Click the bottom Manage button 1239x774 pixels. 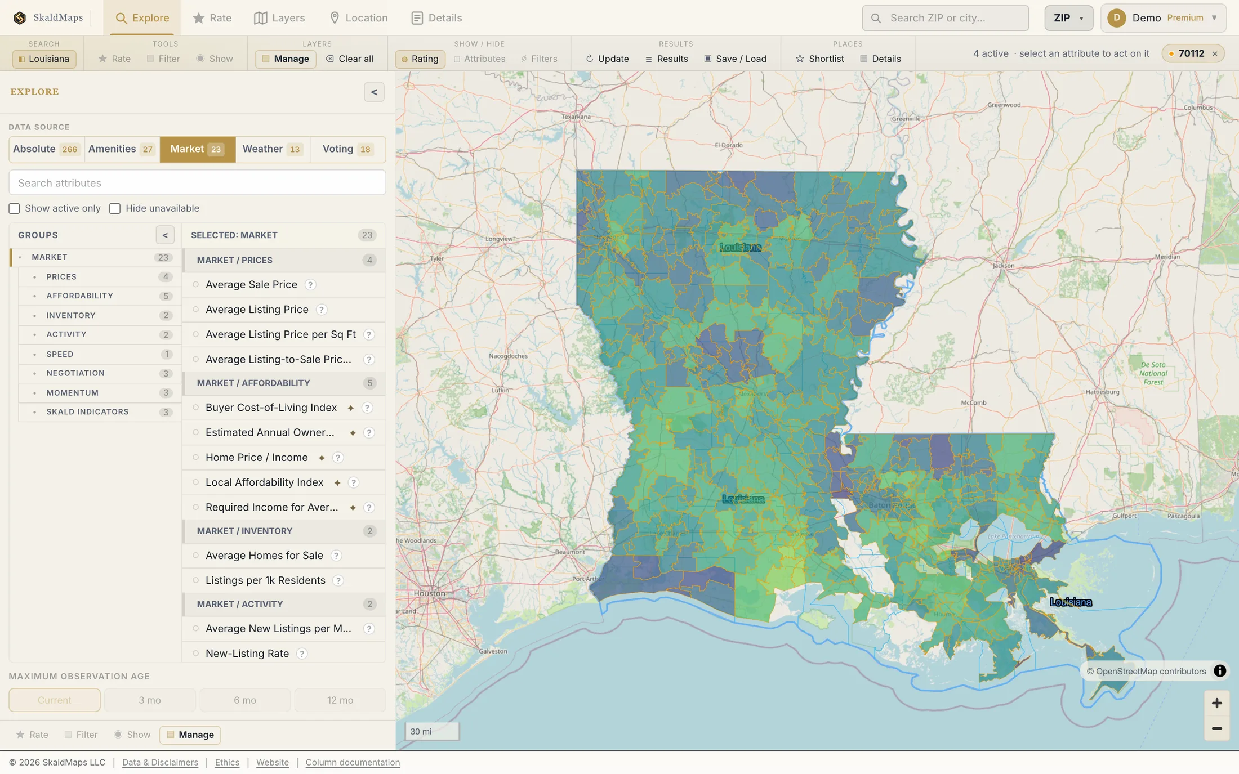tap(190, 735)
